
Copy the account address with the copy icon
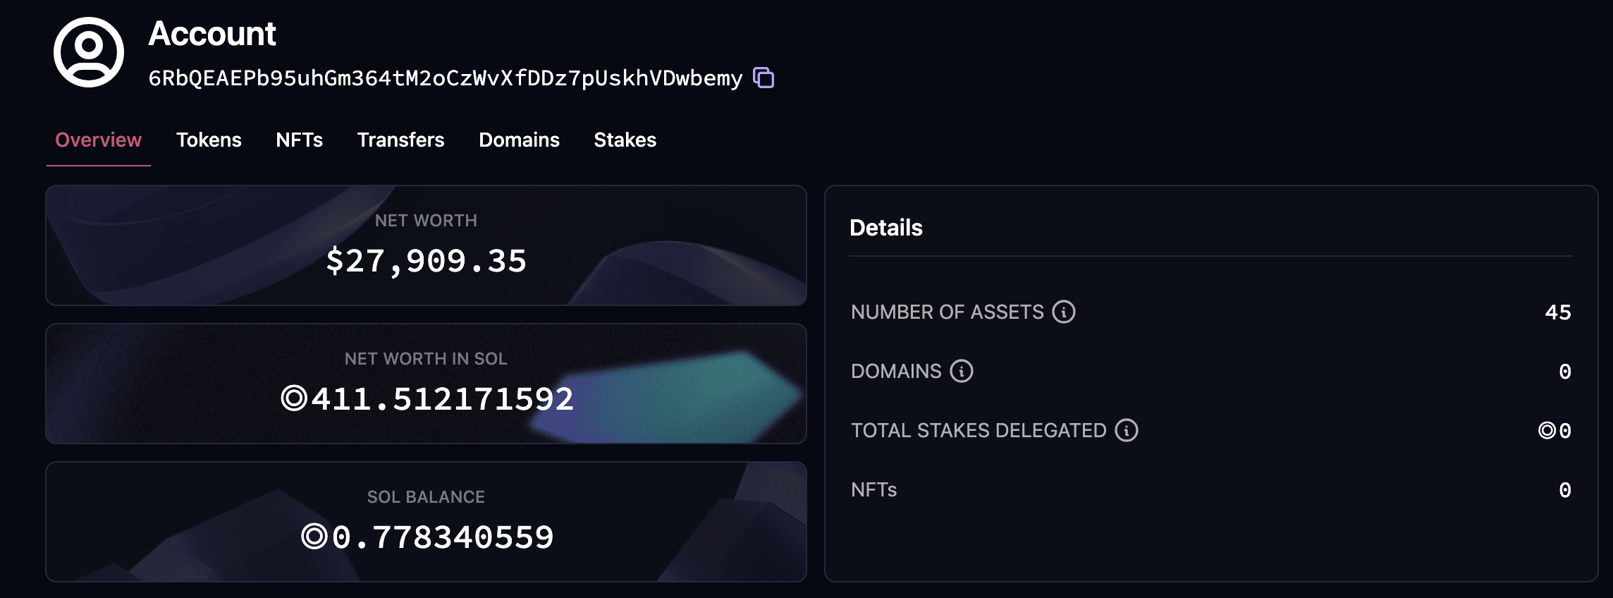click(x=763, y=78)
